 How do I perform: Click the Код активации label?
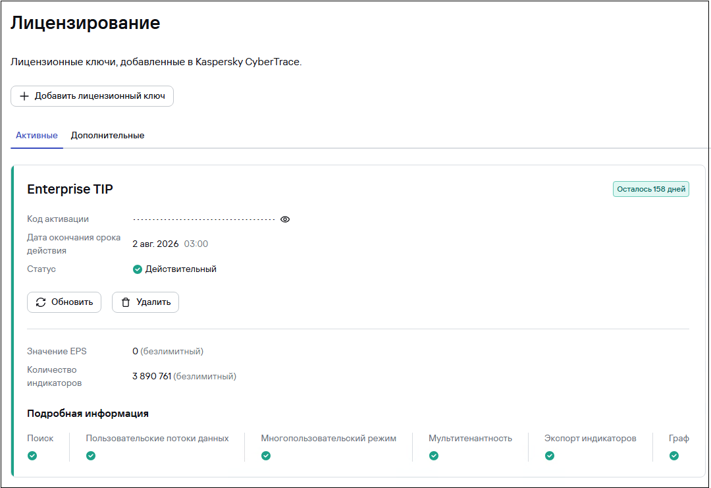[57, 219]
